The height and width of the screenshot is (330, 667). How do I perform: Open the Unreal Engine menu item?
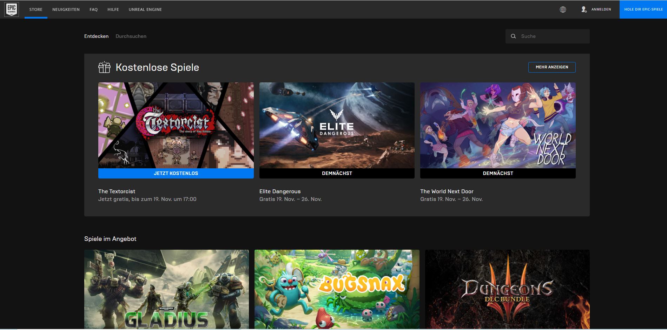coord(145,9)
